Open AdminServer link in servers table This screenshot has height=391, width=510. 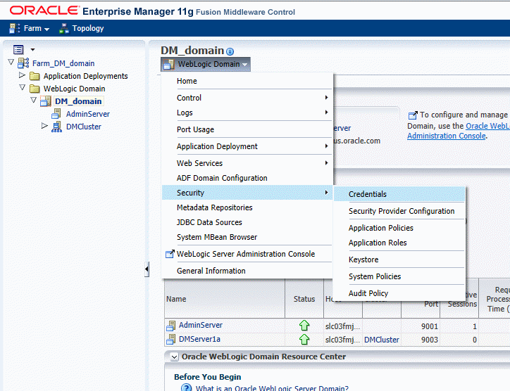point(201,325)
